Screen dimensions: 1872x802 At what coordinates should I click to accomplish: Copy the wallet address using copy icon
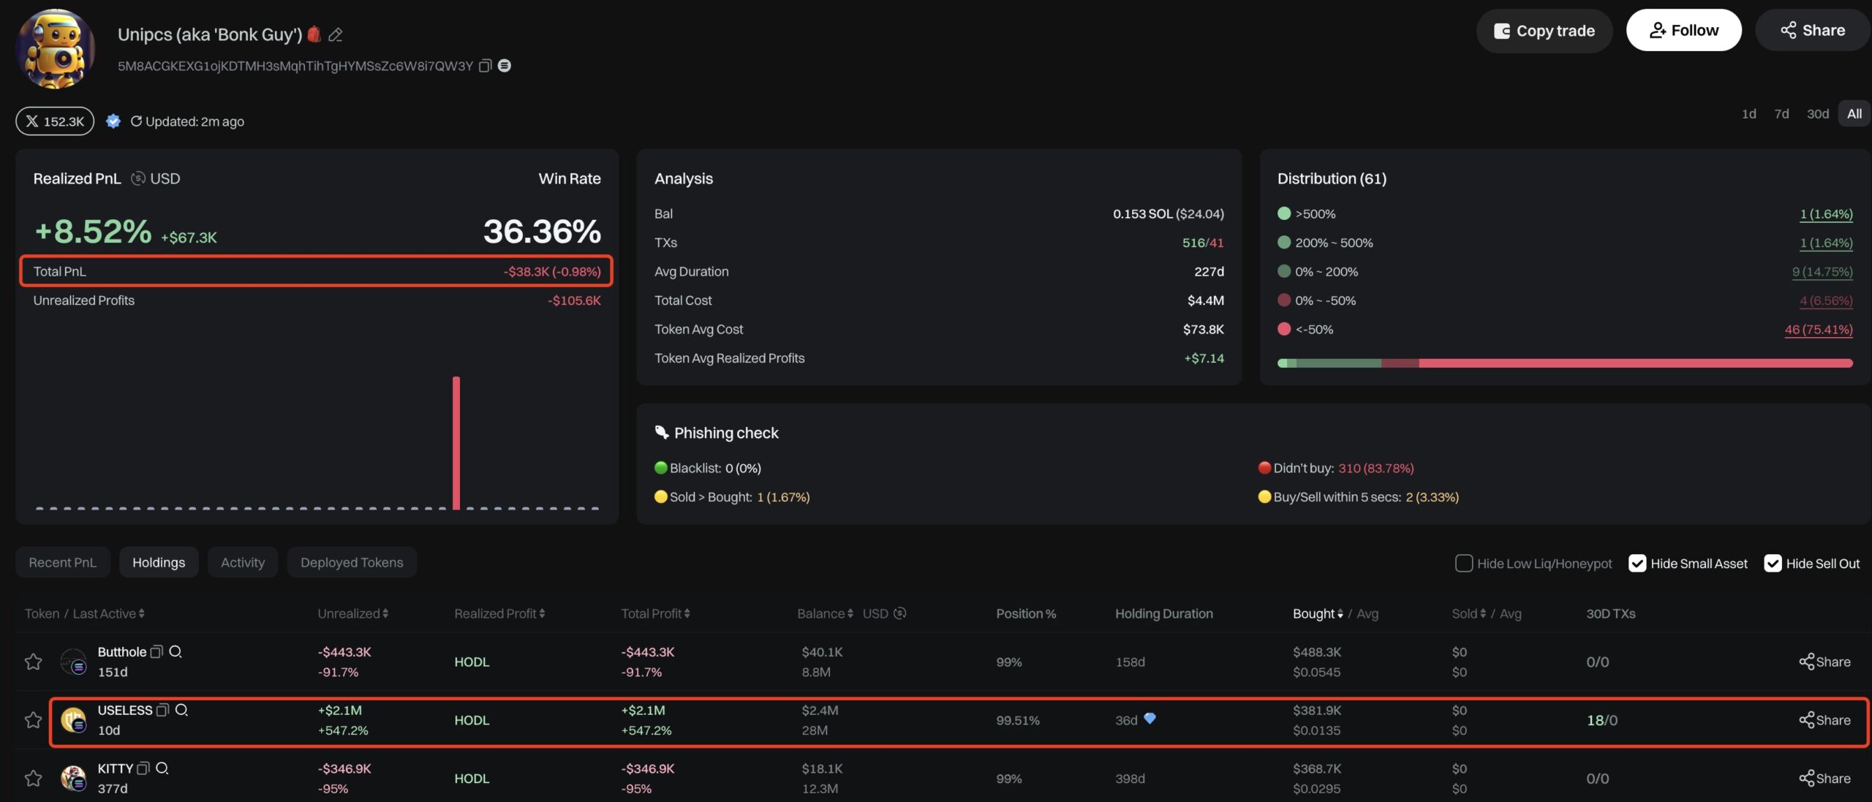pos(485,66)
